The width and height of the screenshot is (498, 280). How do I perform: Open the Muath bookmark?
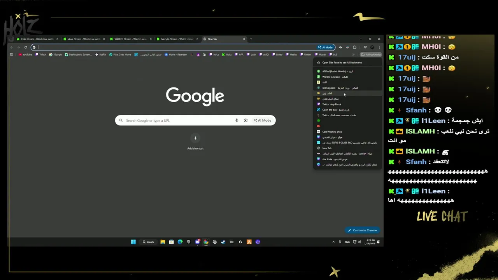(x=320, y=54)
